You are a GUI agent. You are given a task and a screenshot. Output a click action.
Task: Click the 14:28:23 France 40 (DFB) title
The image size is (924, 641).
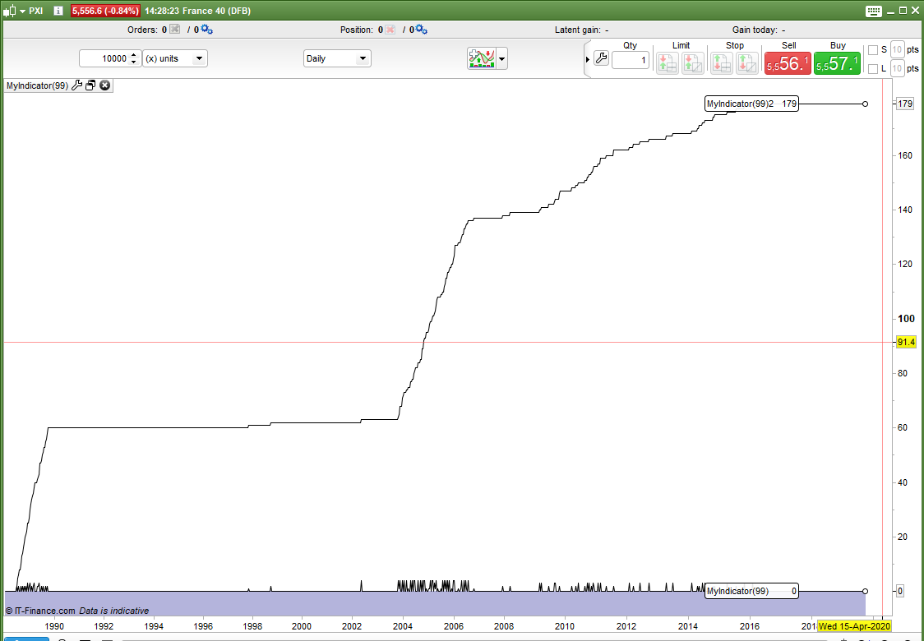(x=197, y=11)
